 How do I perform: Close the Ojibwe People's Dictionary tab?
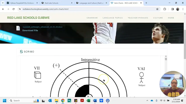(x=37, y=3)
